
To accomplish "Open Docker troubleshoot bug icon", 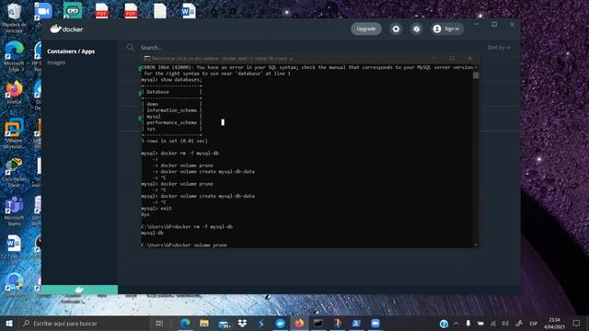I will point(417,29).
